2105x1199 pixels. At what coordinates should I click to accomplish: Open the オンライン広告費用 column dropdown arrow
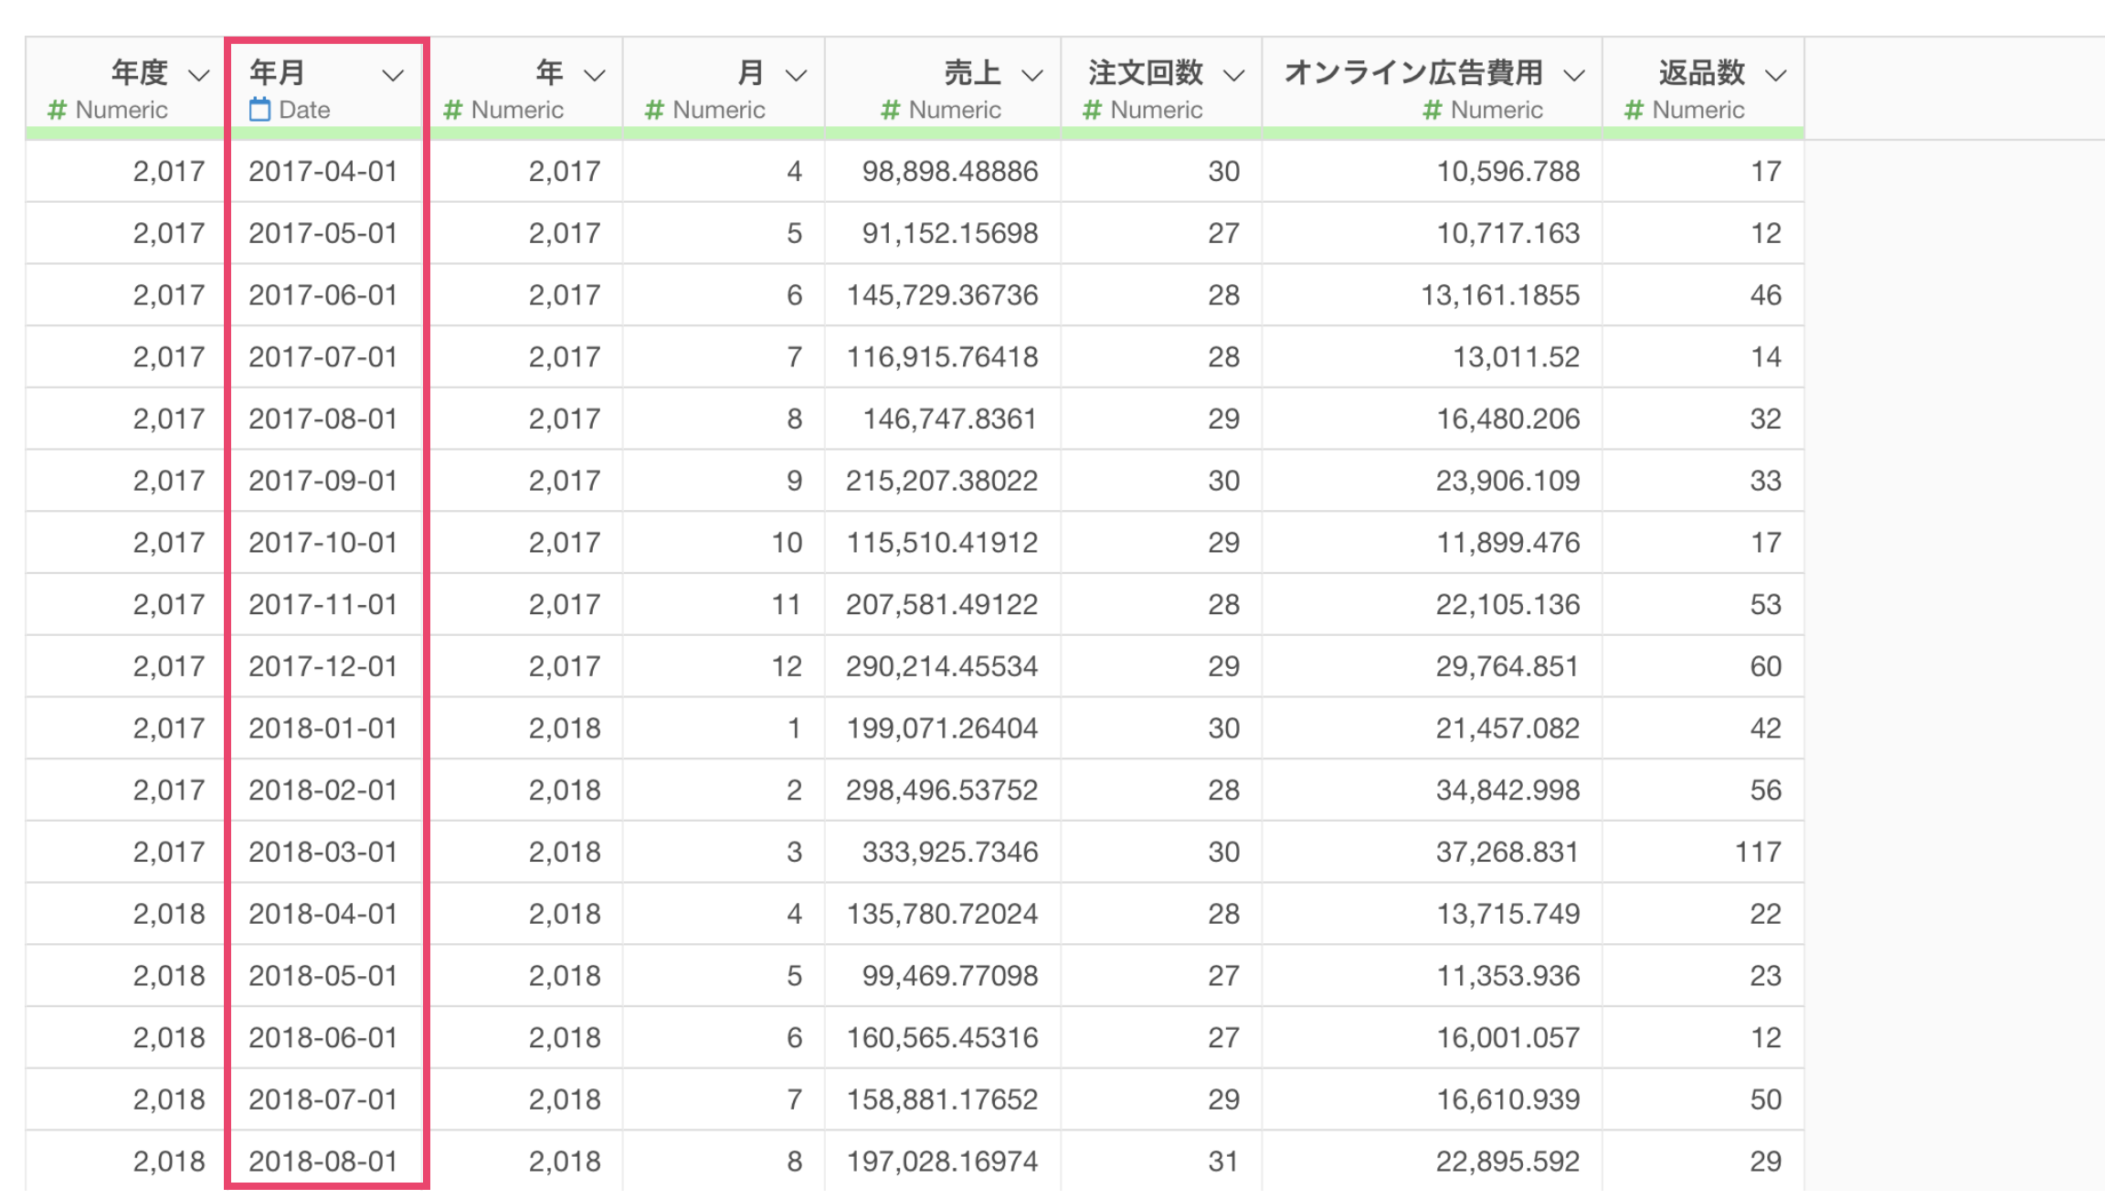pos(1573,75)
